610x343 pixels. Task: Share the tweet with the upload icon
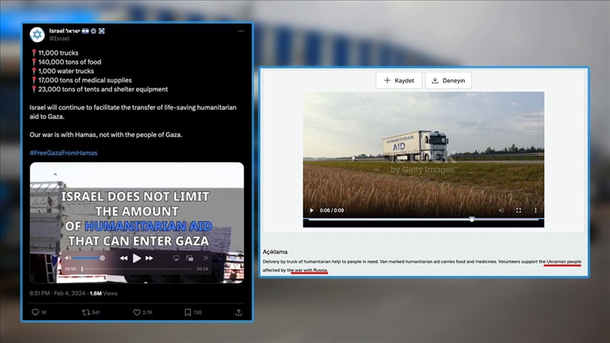239,313
